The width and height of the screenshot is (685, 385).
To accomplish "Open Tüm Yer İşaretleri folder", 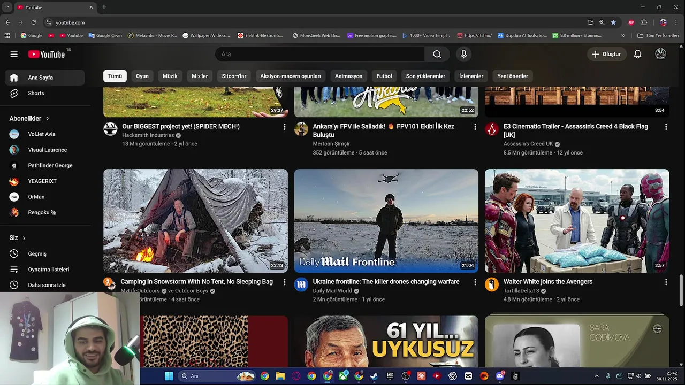I will click(658, 36).
